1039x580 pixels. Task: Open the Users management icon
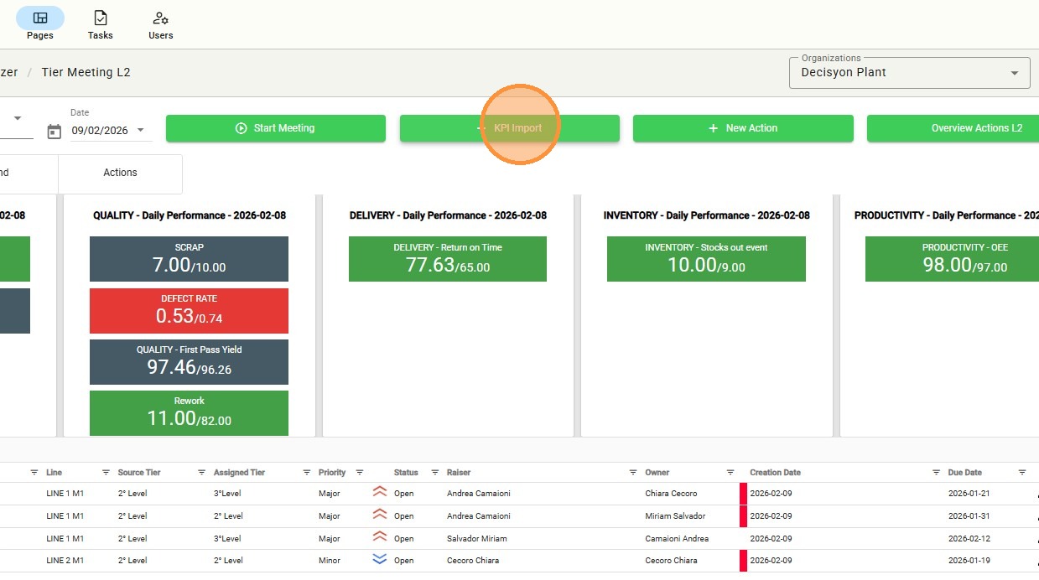[160, 18]
